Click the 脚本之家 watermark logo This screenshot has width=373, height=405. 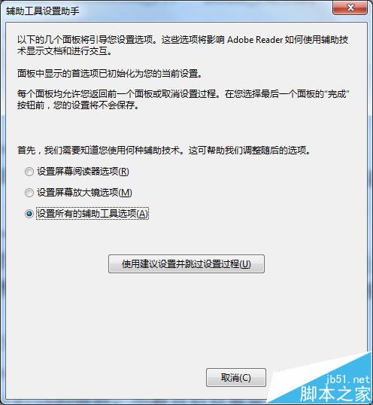(335, 394)
